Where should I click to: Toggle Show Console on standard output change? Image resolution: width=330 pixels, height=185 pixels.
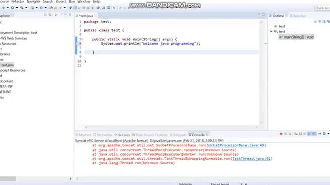[x=309, y=134]
